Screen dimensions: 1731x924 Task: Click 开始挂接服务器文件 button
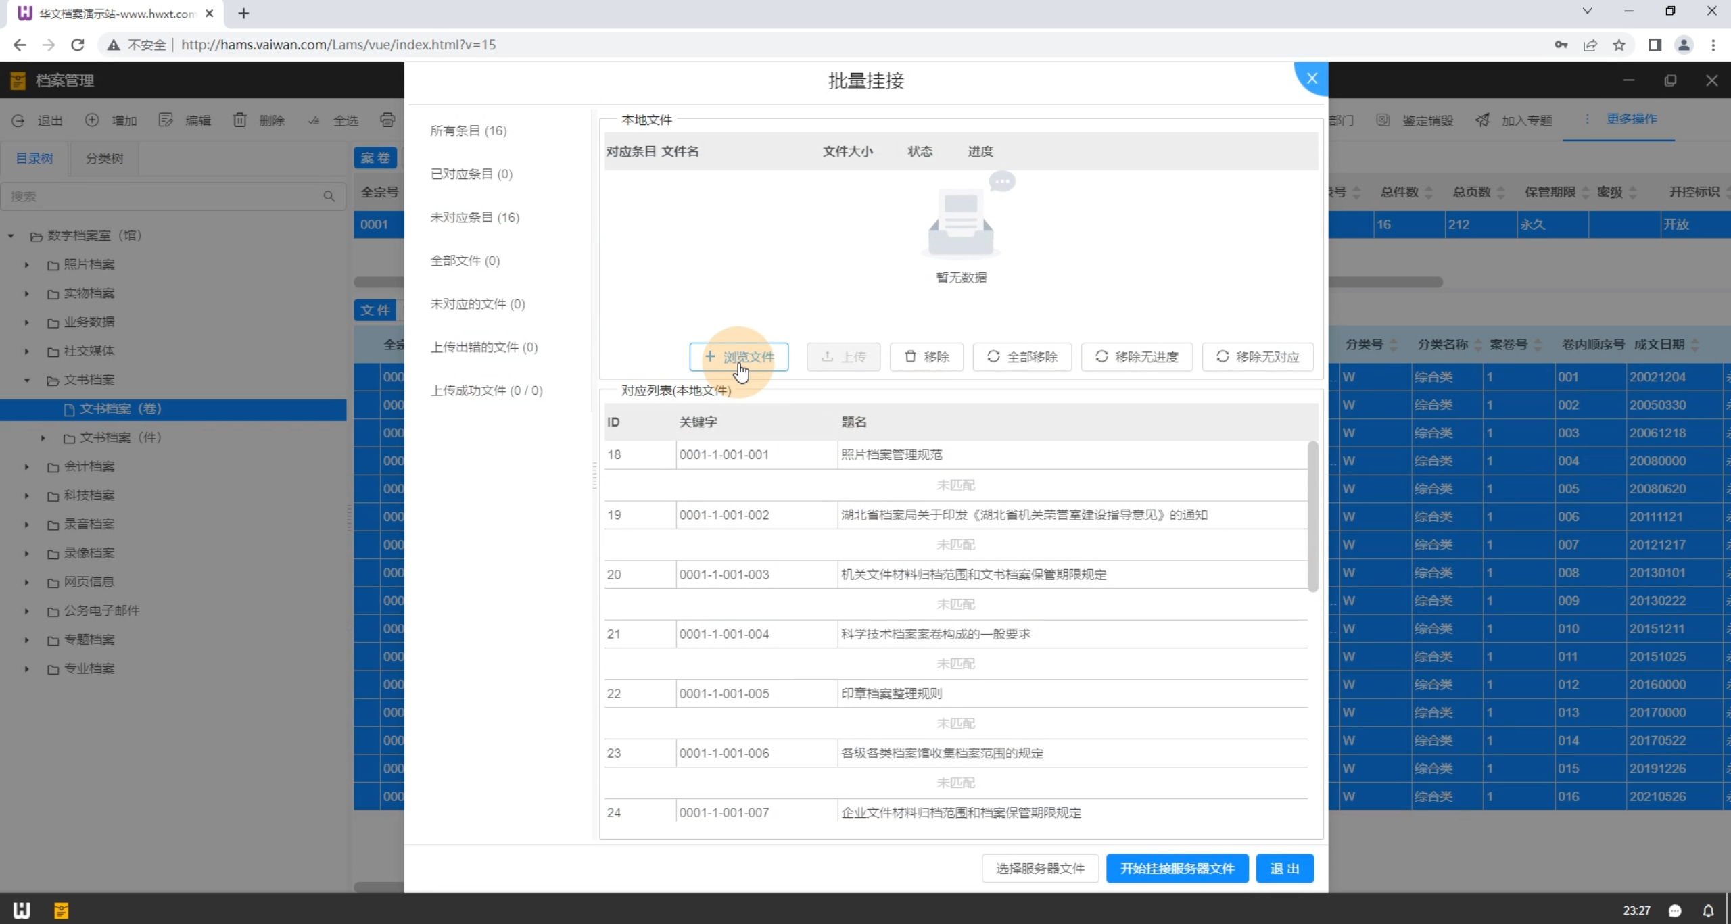(x=1177, y=869)
